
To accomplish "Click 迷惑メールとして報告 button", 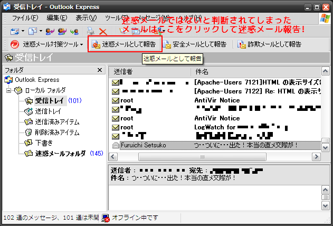I will (x=125, y=44).
